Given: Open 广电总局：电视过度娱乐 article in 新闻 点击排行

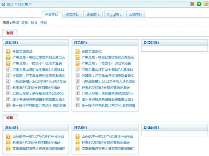Looking at the screenshot, I should click(x=39, y=58).
